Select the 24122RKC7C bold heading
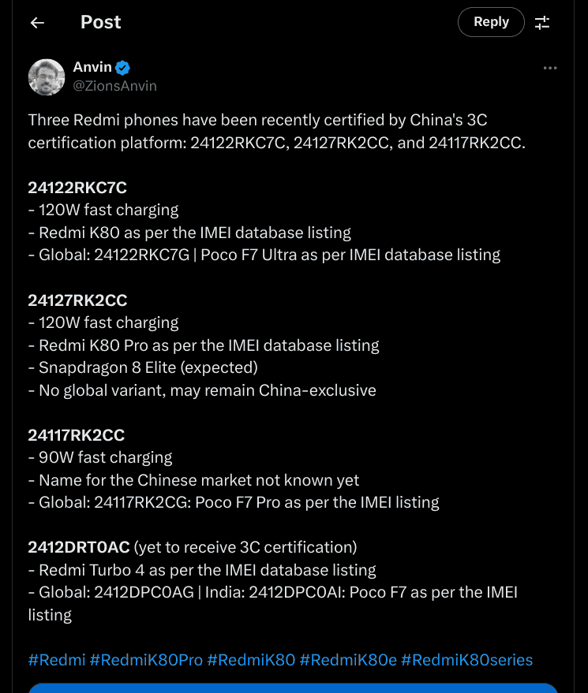 77,188
